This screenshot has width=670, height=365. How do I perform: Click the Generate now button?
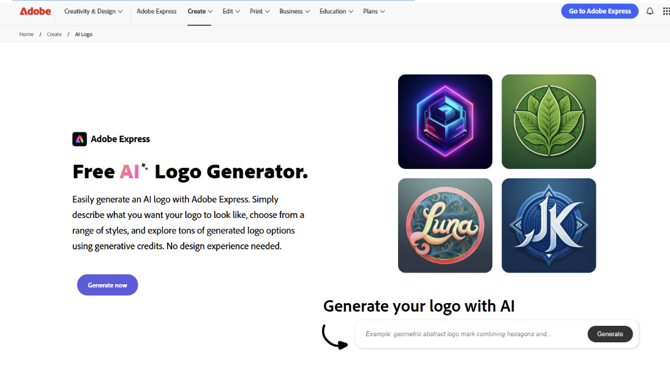pyautogui.click(x=107, y=285)
